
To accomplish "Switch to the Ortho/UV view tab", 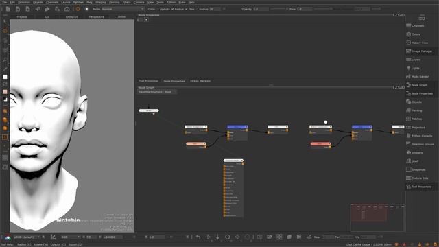I will tap(71, 16).
